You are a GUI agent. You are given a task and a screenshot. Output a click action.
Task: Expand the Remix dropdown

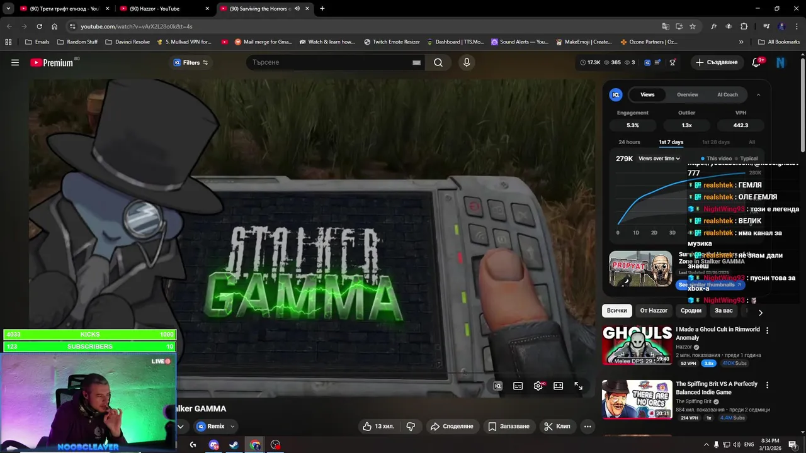point(232,427)
